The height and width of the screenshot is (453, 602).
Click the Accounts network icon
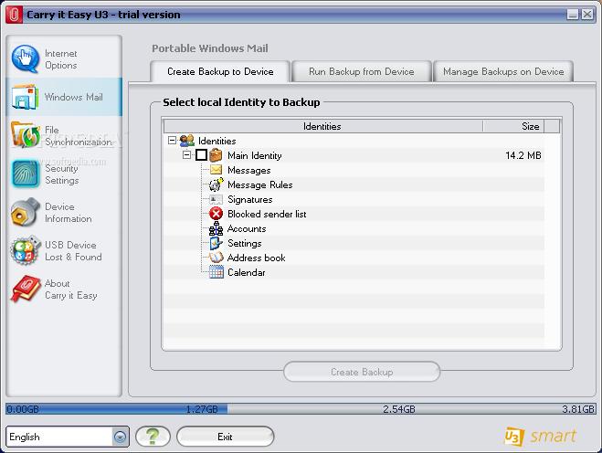(x=216, y=228)
